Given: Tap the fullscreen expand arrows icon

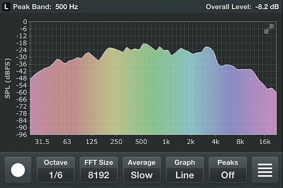Looking at the screenshot, I should [269, 29].
